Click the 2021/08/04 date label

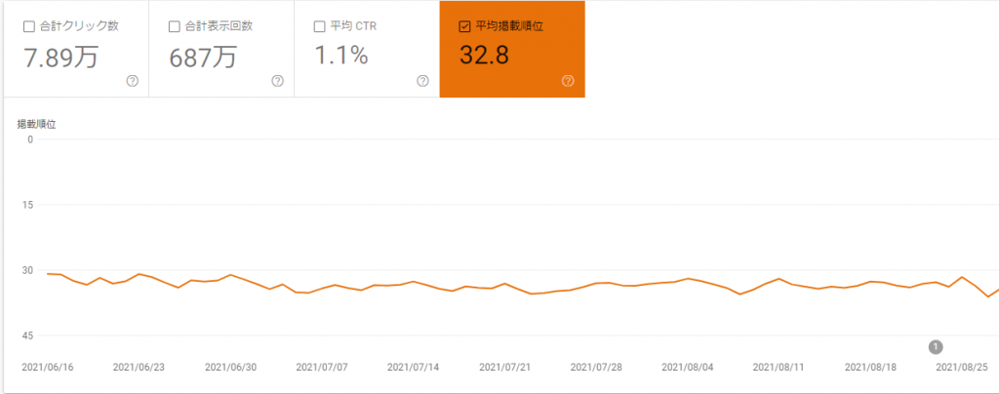[x=688, y=368]
